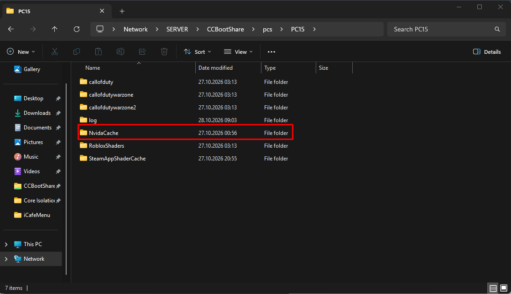Click the Share icon in toolbar

tap(142, 52)
